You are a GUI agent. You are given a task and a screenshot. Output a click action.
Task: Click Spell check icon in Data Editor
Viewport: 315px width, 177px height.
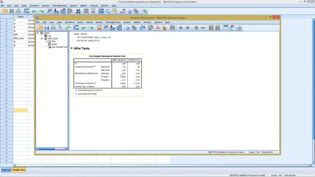(x=145, y=11)
